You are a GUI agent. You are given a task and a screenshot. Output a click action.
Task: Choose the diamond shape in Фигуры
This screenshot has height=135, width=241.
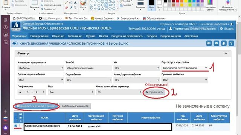pyautogui.click(x=95, y=5)
